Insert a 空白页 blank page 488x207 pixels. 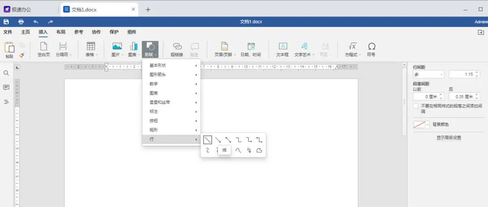pyautogui.click(x=44, y=50)
